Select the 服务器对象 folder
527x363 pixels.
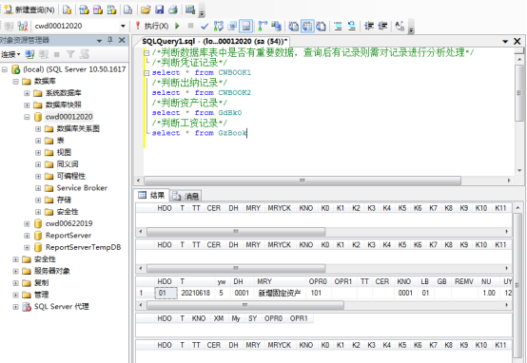coord(52,271)
